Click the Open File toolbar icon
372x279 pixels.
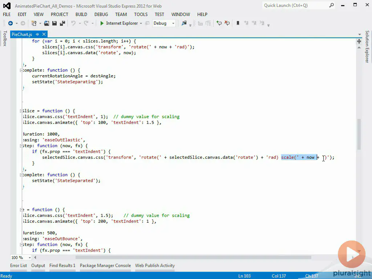[x=46, y=23]
